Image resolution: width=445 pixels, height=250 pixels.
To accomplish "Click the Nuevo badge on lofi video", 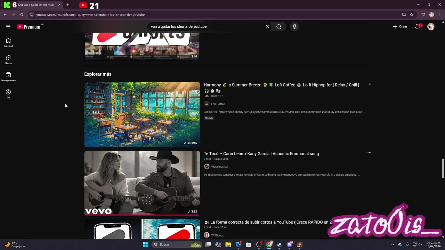I will tap(209, 118).
